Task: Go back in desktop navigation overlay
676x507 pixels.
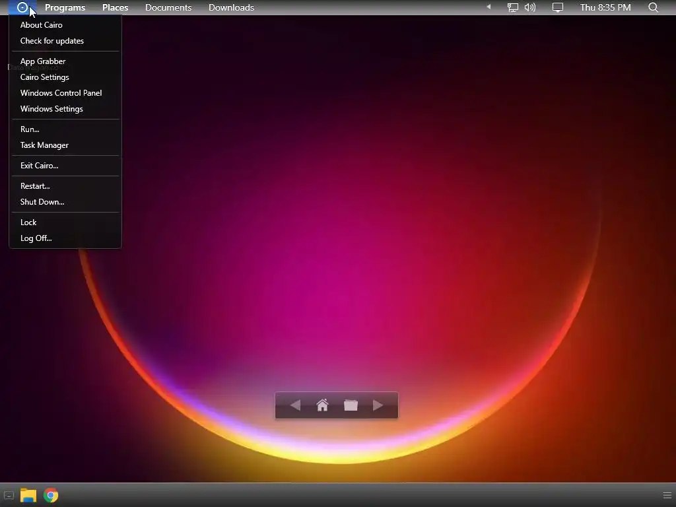Action: (295, 405)
